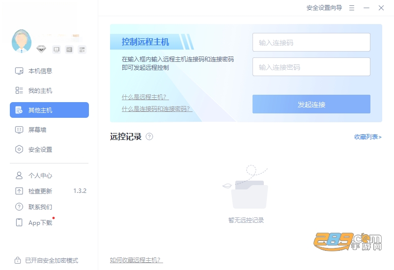Open 安全设置 from the sidebar
394x270 pixels.
pos(49,149)
